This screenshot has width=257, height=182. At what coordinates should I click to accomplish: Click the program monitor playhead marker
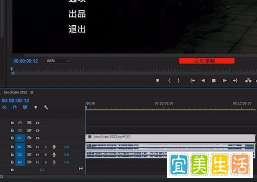[12, 69]
